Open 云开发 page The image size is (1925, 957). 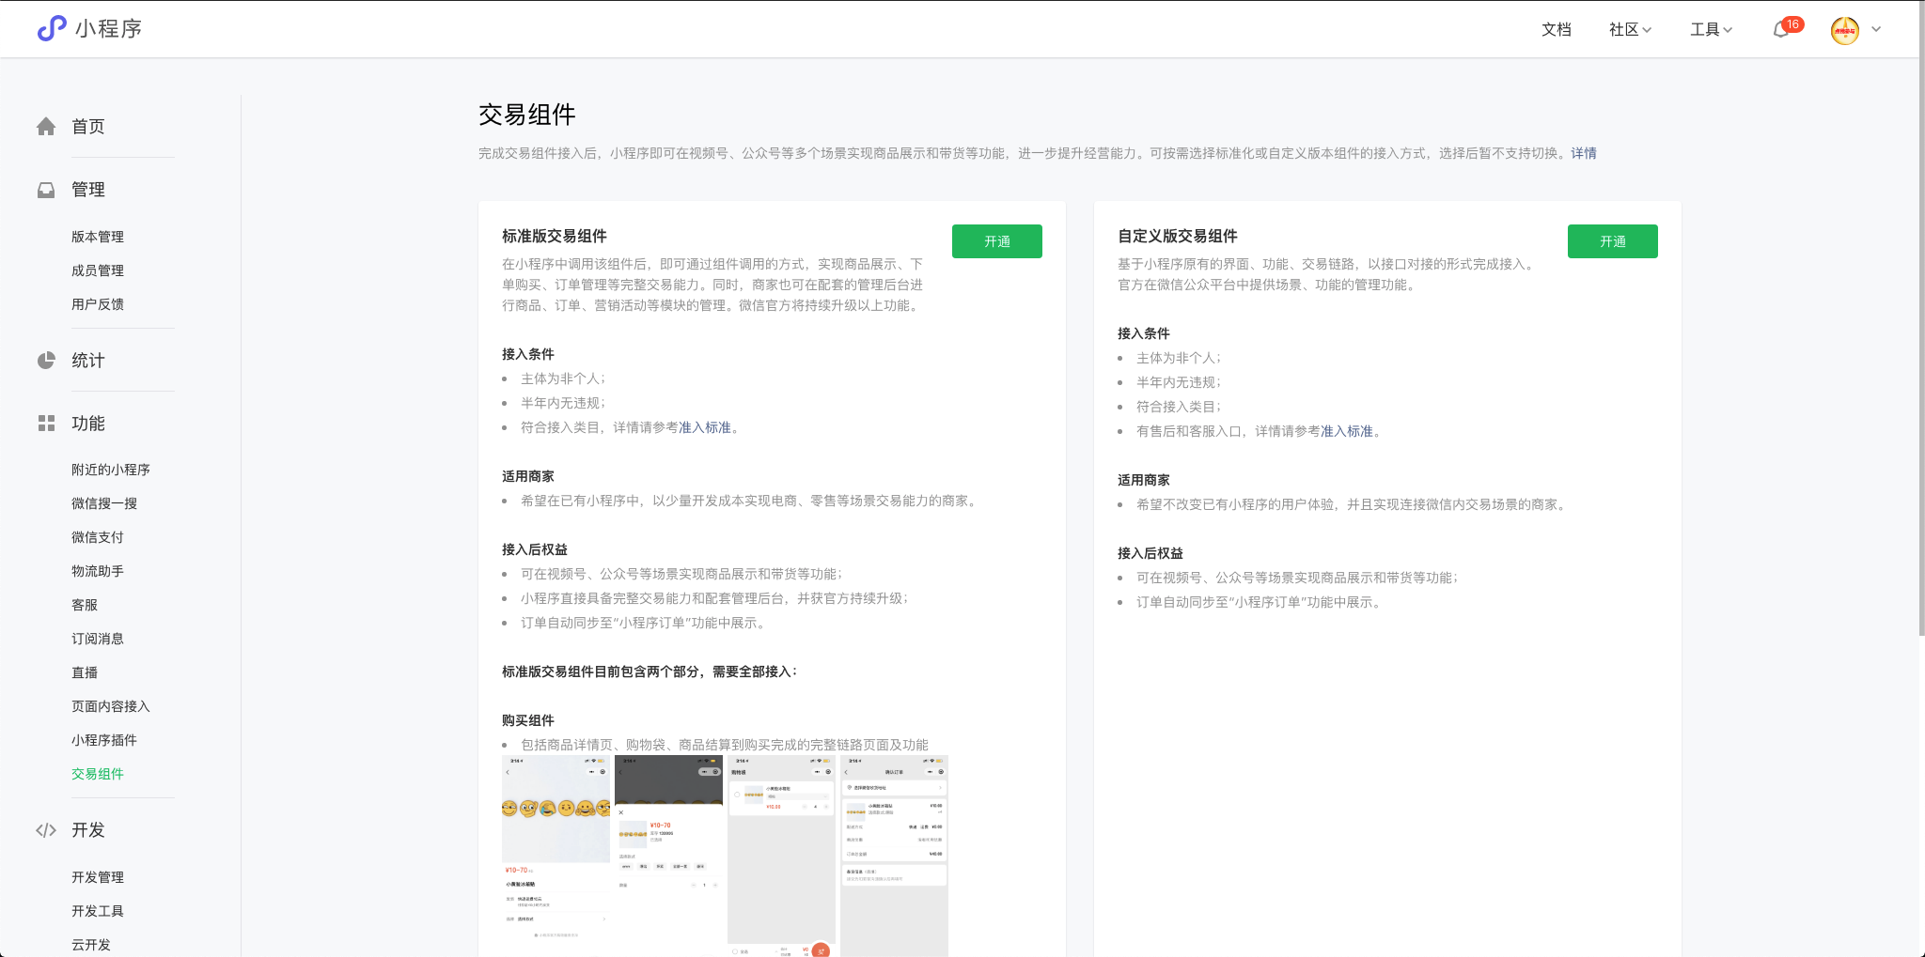pyautogui.click(x=91, y=945)
